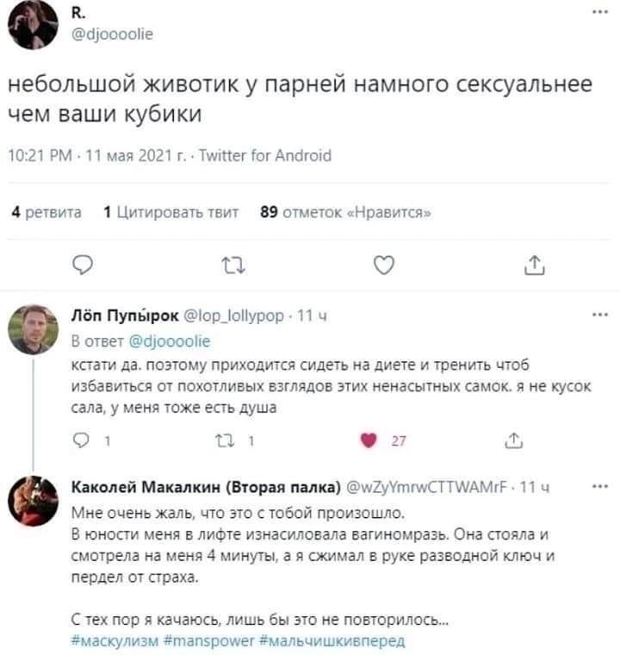Open Лоп Пупырок's profile picture
620x655 pixels.
point(33,332)
